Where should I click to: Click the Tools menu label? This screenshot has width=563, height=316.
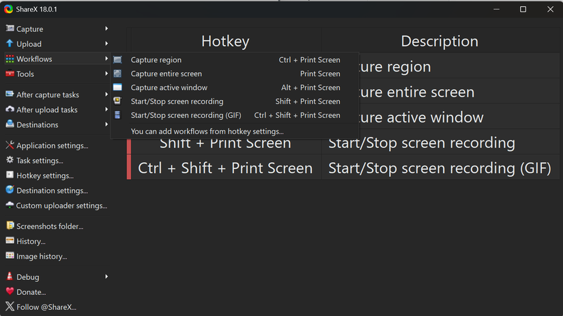[25, 74]
